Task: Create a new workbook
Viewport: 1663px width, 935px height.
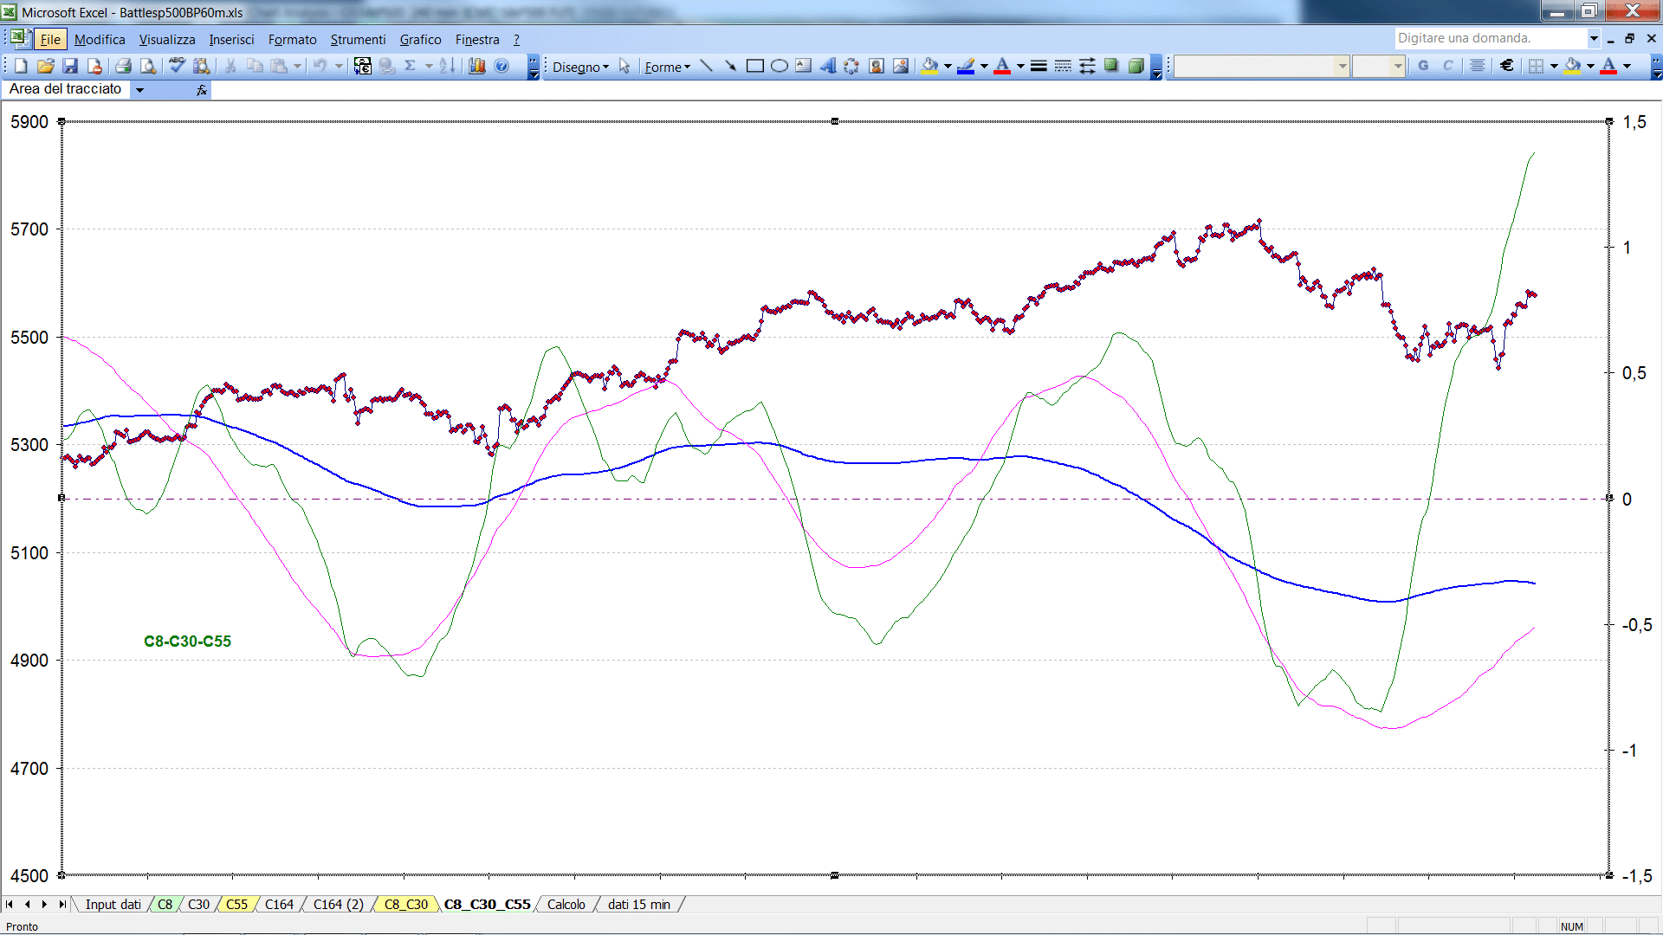Action: pos(22,66)
